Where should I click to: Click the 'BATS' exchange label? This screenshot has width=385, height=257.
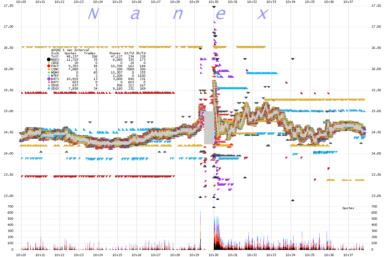(x=55, y=79)
